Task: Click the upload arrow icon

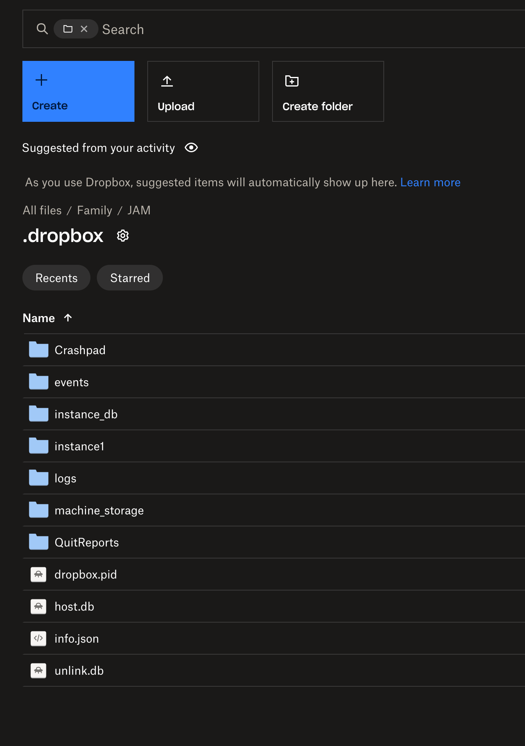Action: point(167,81)
